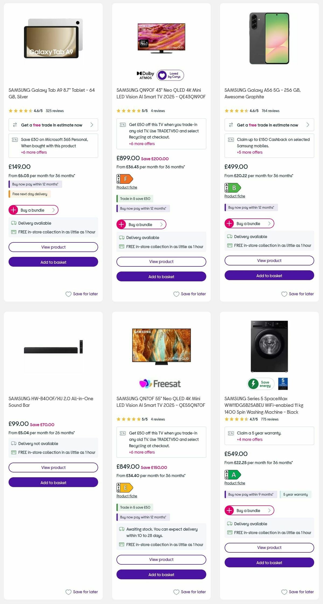Expand +6 more offers on Galaxy Tab A9
This screenshot has width=323, height=604.
pos(34,152)
